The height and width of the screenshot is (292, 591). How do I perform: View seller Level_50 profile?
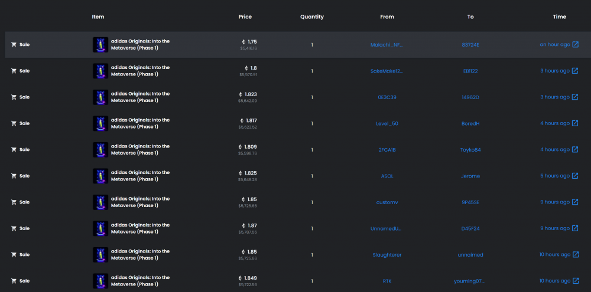(387, 123)
